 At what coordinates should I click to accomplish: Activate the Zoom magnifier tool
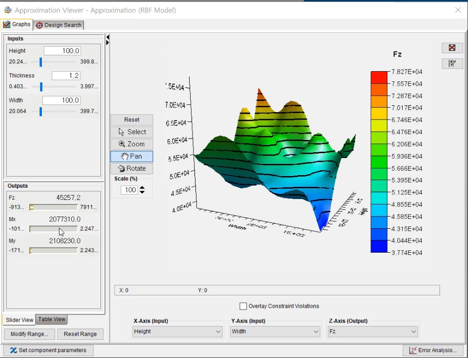coord(132,144)
